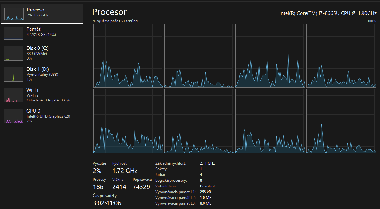Select the "Intel(R) UHD Graphics 620" entry
The width and height of the screenshot is (380, 209).
click(x=48, y=116)
